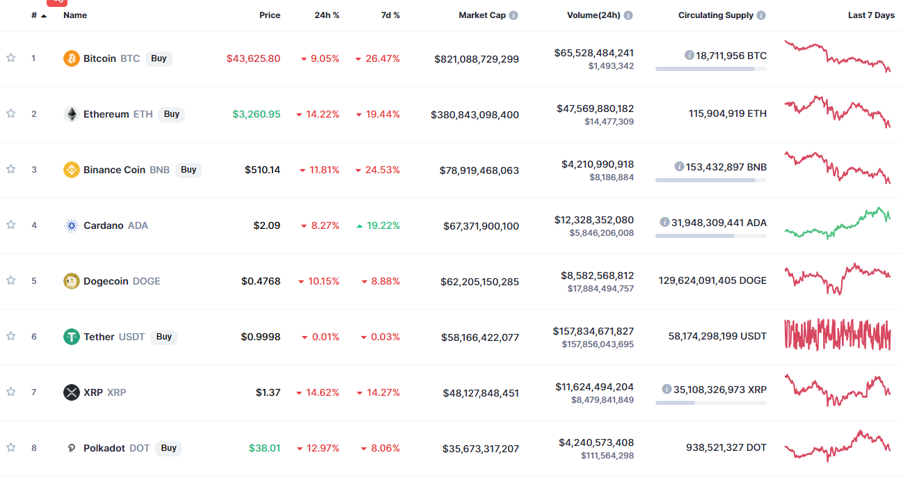Click the Dogecoin logo icon
This screenshot has height=478, width=901.
click(x=72, y=281)
